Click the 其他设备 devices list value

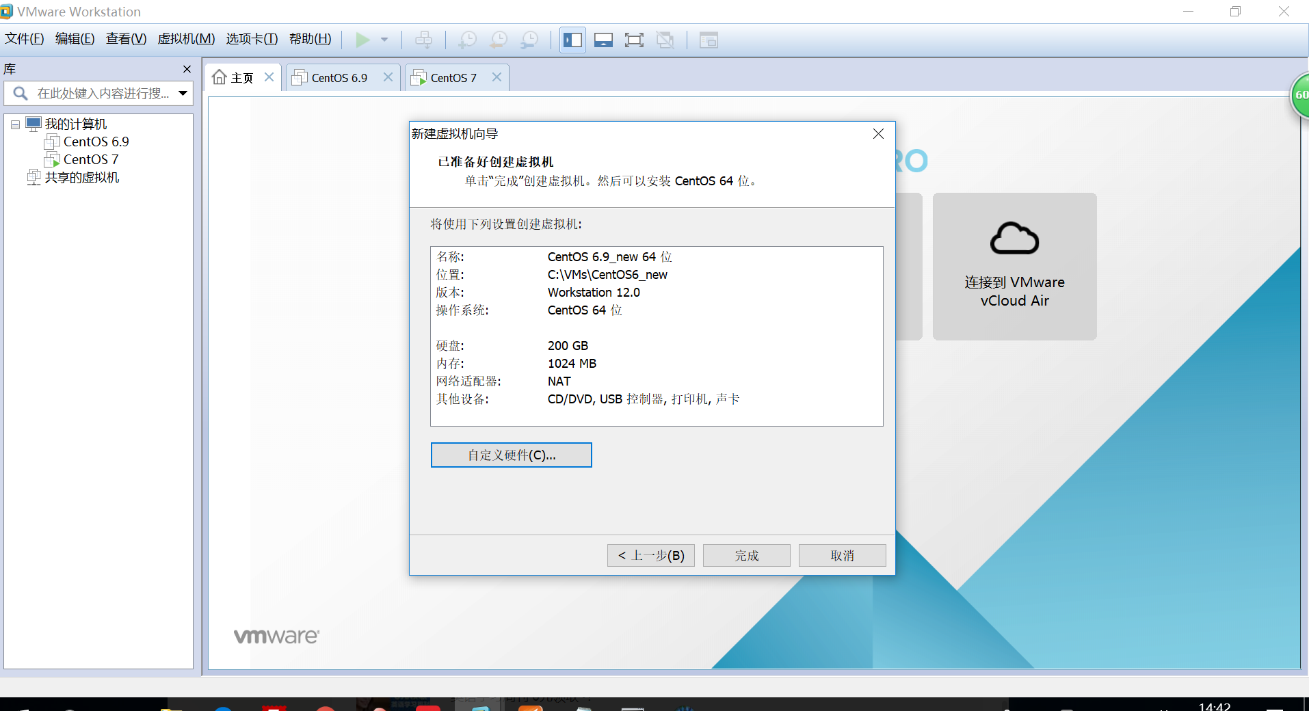[x=644, y=399]
